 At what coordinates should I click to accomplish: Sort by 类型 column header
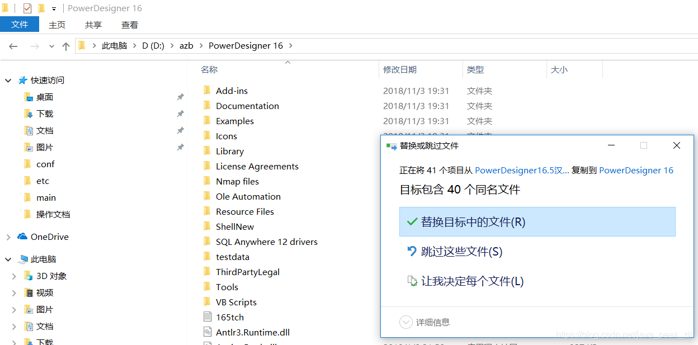(475, 70)
